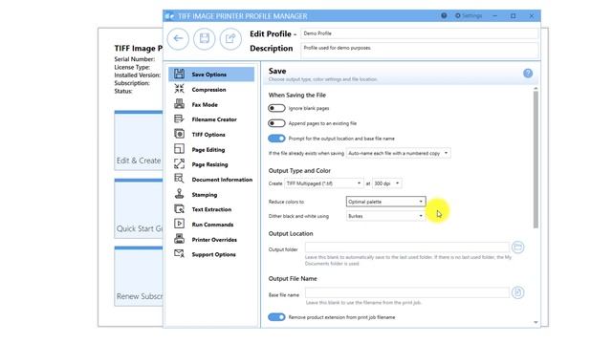
Task: Click the Compression arrows icon
Action: point(179,89)
